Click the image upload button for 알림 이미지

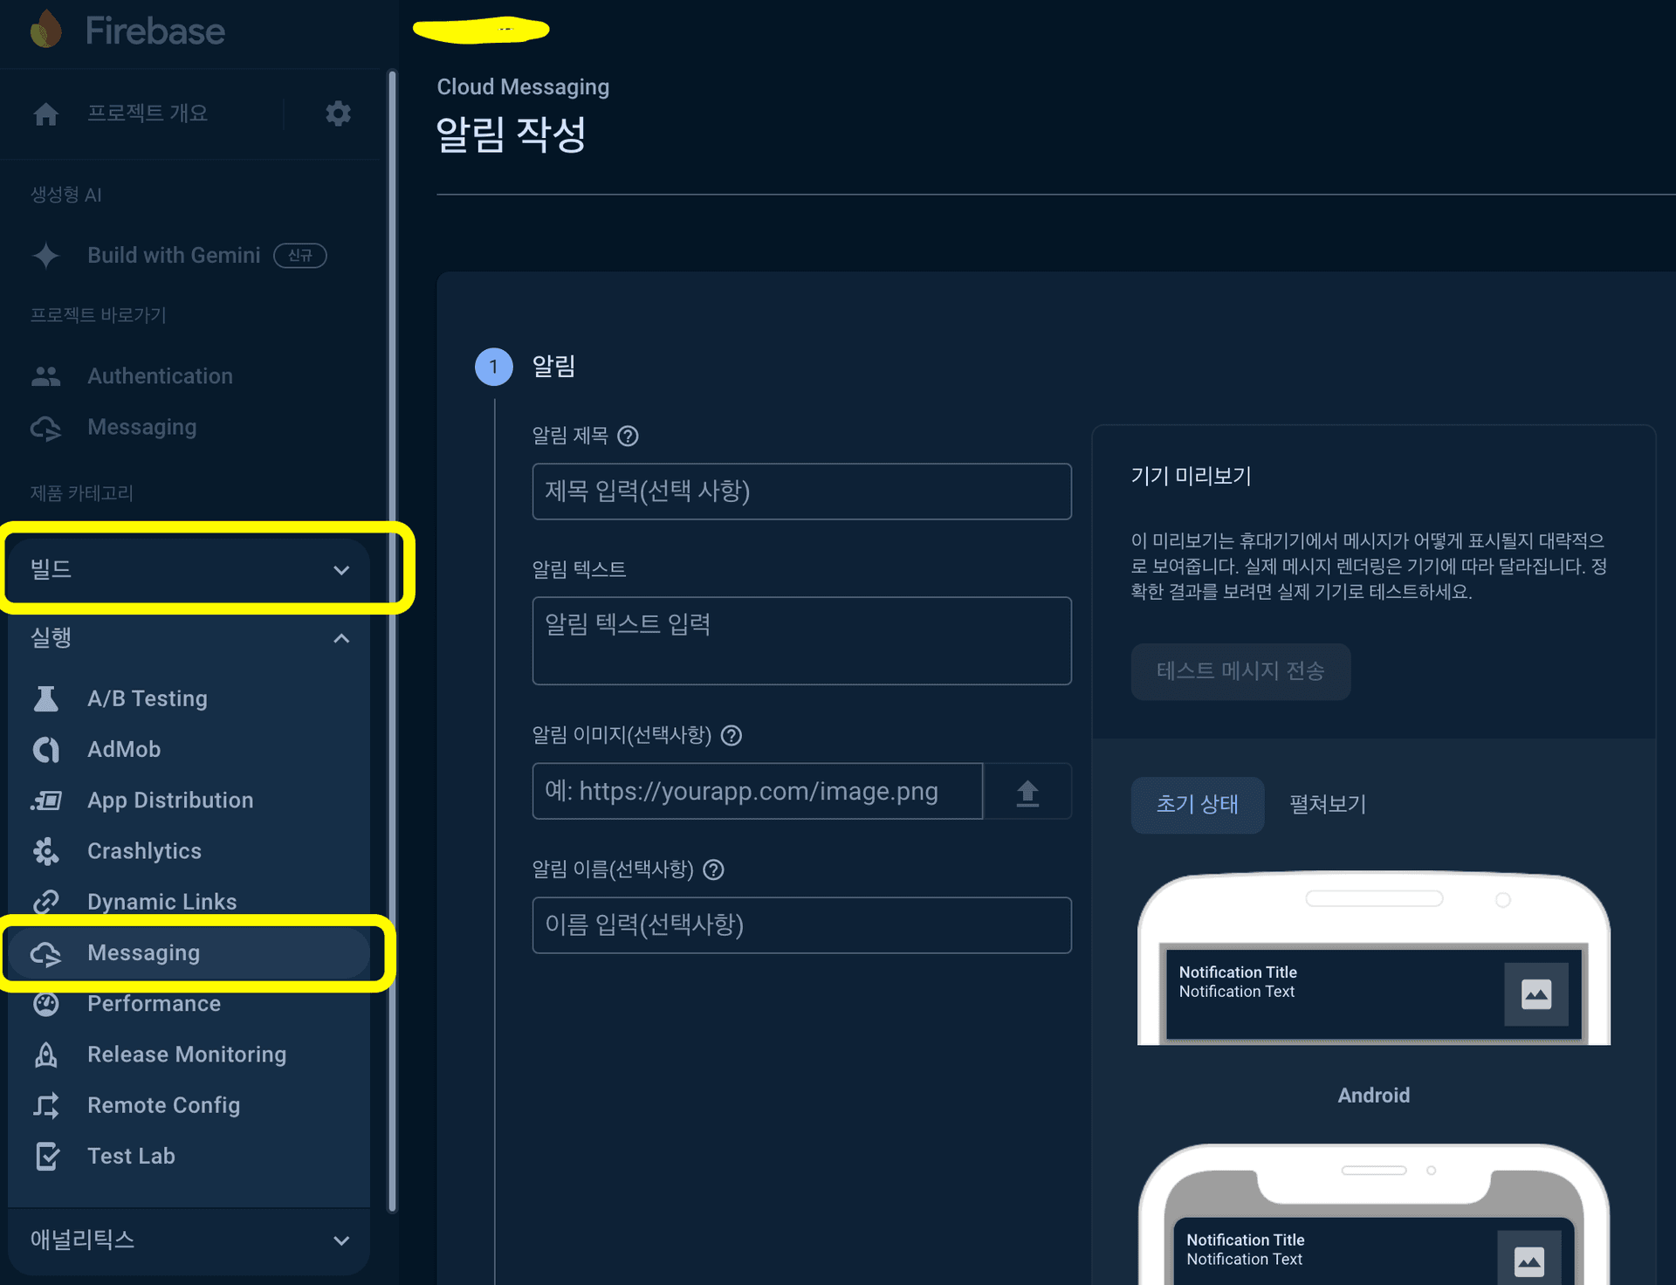coord(1027,790)
